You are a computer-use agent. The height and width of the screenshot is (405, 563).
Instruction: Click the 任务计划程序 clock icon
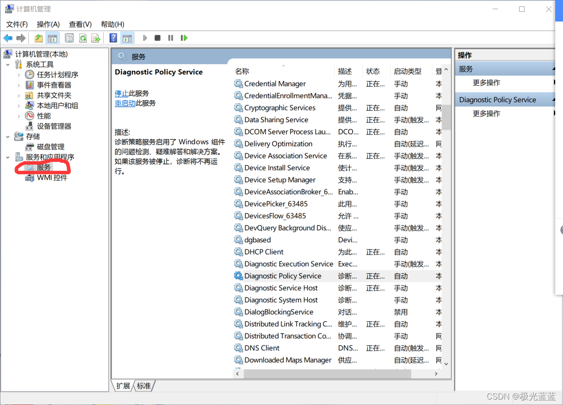point(30,75)
